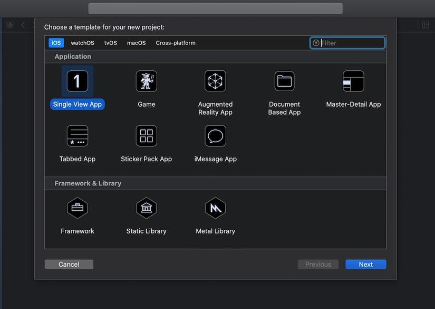
Task: Select the Augmented Reality App icon
Action: [215, 81]
